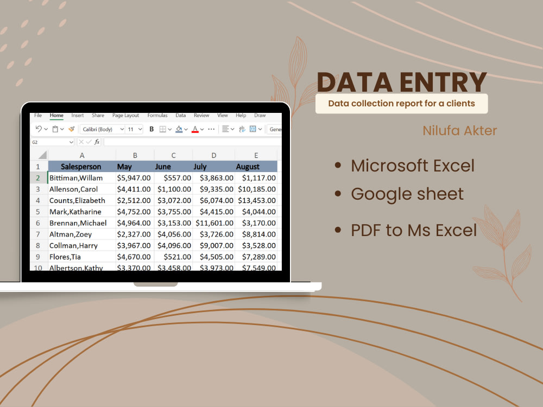This screenshot has height=407, width=543.
Task: Click cell Counts,Elizabeth
Action: coord(82,200)
